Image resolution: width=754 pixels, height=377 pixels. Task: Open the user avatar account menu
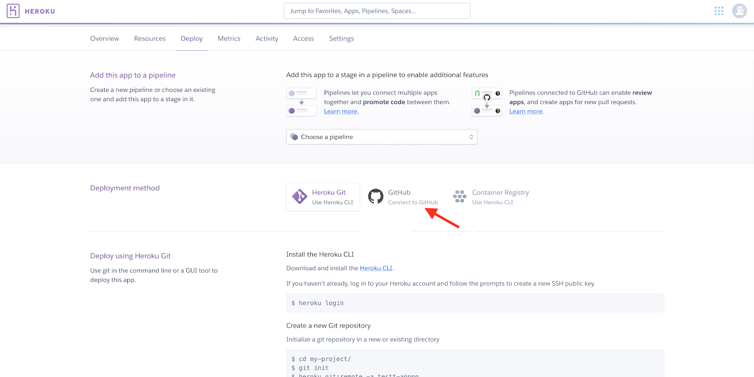tap(739, 11)
